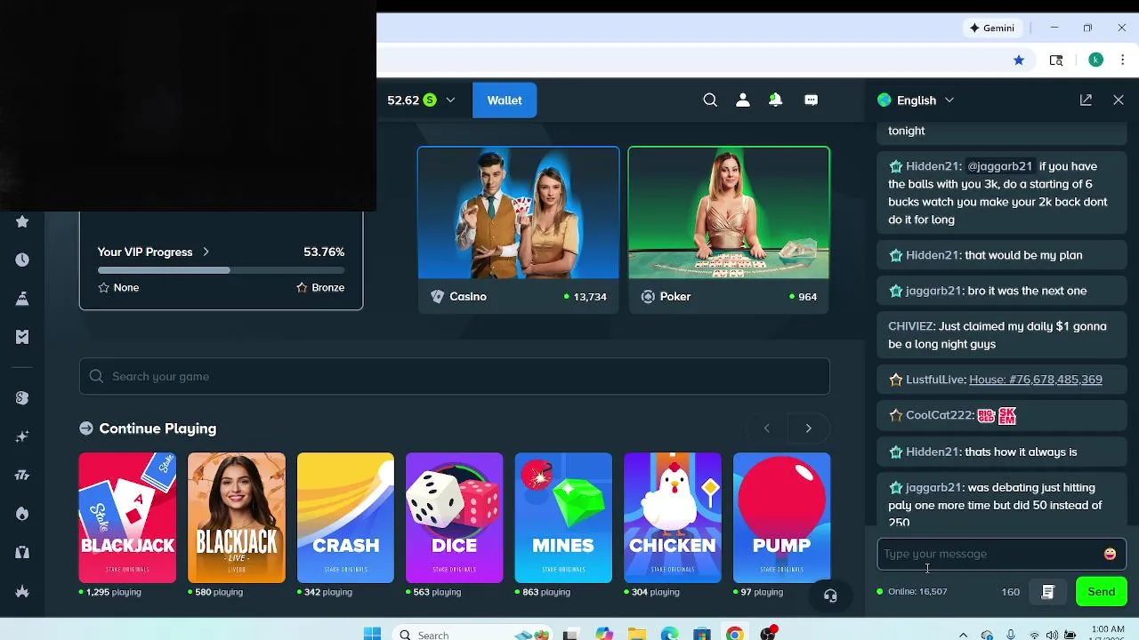1139x640 pixels.
Task: Open the emoji picker in chat
Action: click(x=1110, y=554)
